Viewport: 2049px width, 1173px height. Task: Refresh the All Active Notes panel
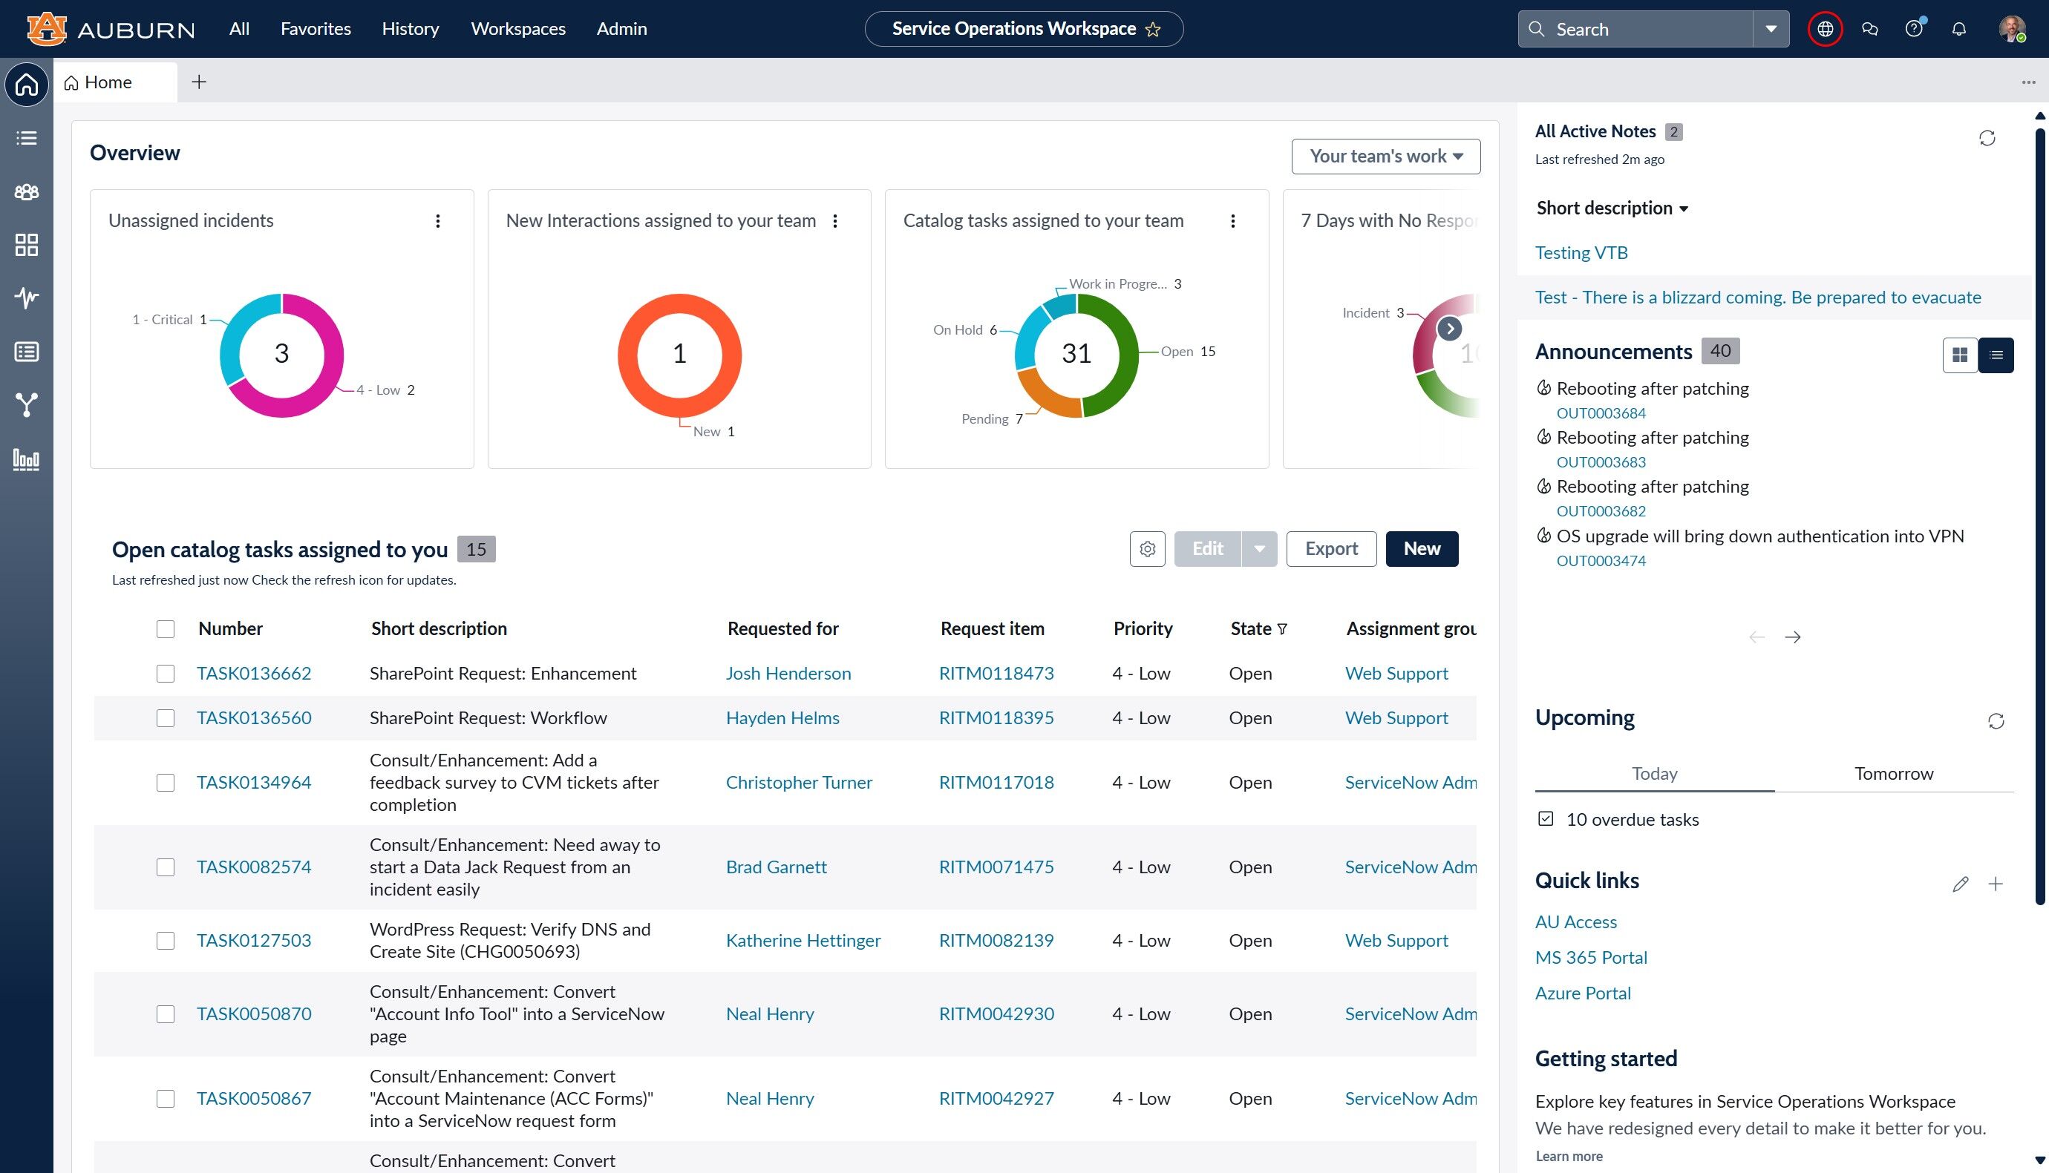(x=1987, y=139)
